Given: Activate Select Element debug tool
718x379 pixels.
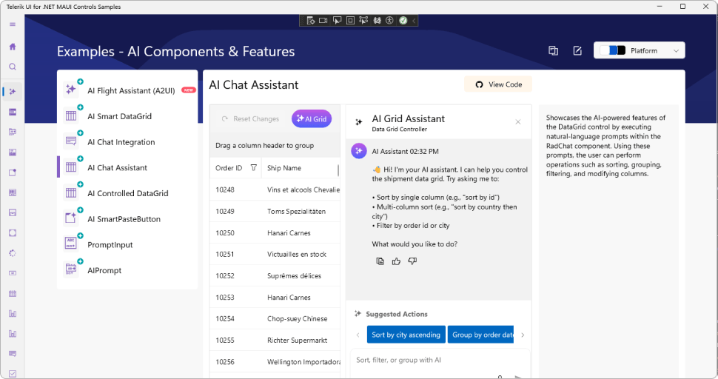Looking at the screenshot, I should [337, 21].
